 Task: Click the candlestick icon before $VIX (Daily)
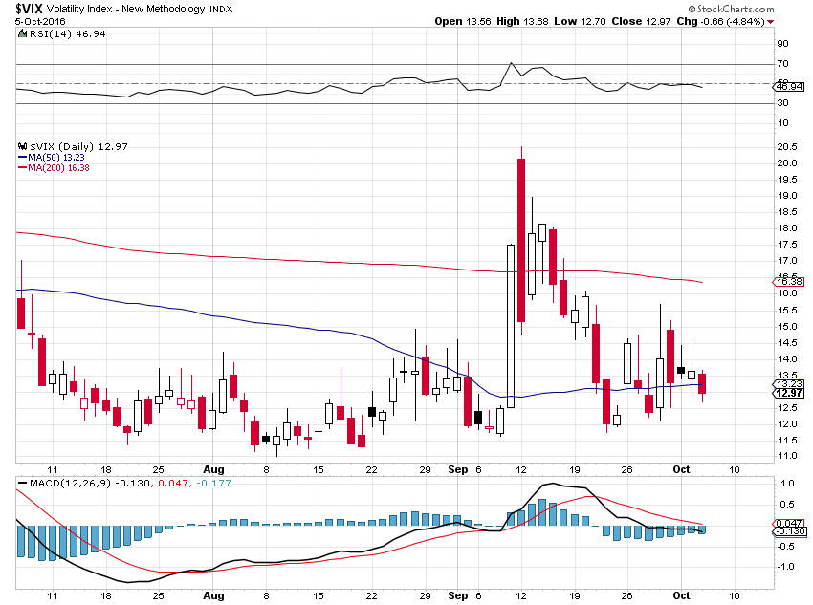[x=22, y=146]
